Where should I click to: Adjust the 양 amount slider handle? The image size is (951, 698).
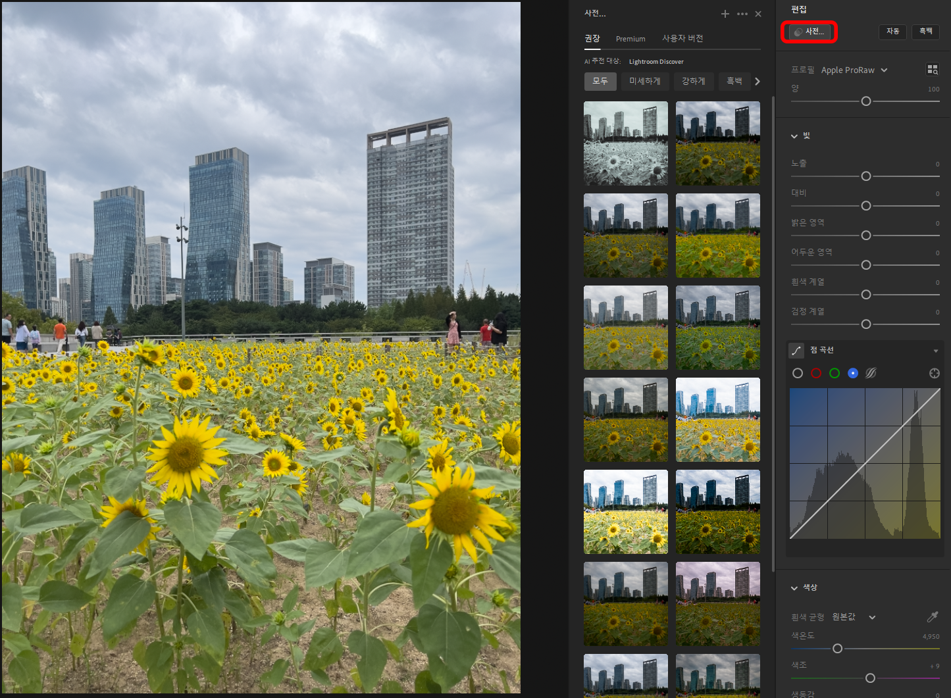point(866,101)
